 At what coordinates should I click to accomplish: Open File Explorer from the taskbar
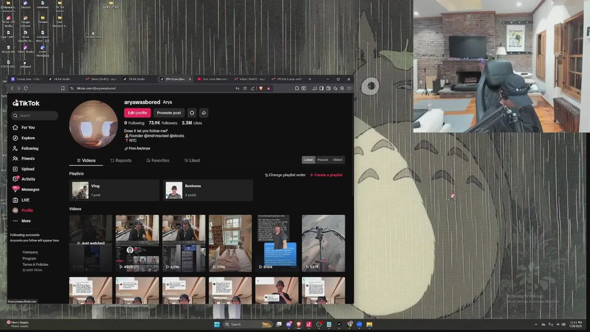(x=369, y=324)
